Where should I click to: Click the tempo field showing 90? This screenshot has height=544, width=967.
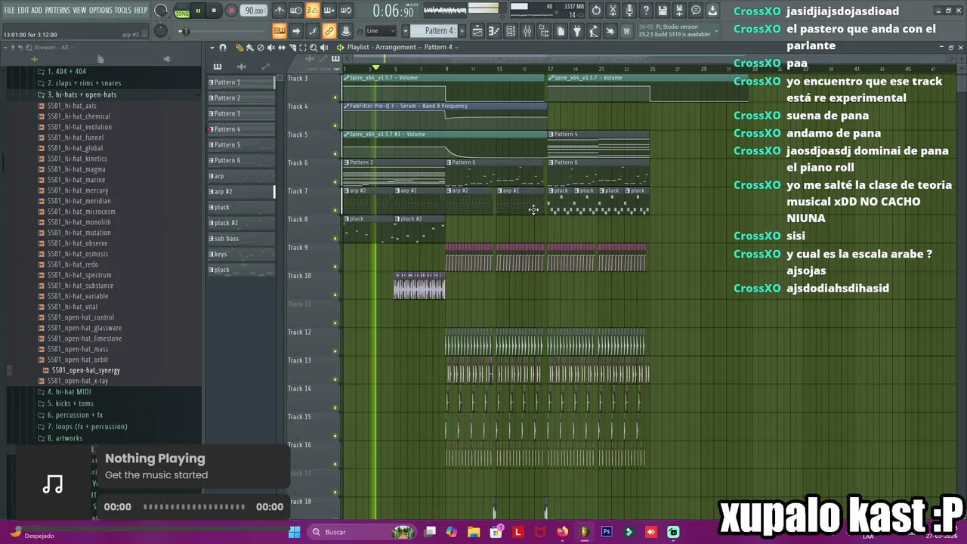(x=255, y=11)
